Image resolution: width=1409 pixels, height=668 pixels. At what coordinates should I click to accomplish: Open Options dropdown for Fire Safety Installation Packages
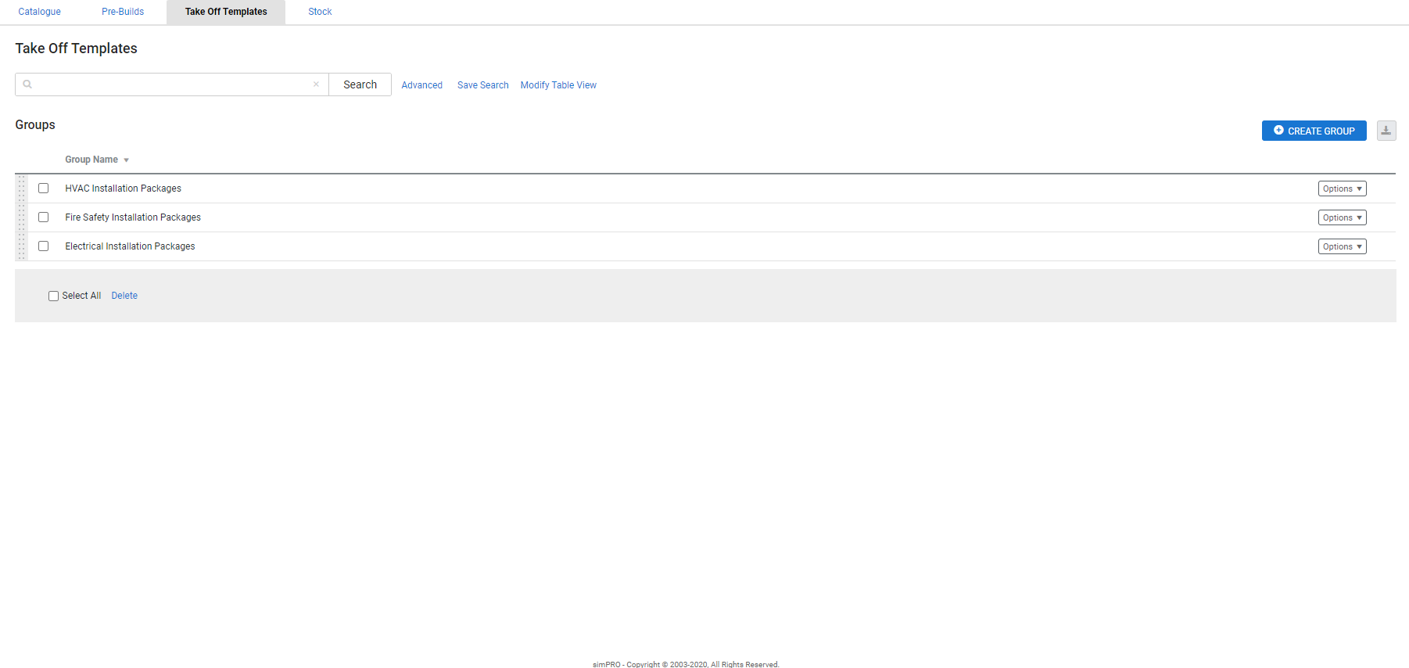(1342, 217)
